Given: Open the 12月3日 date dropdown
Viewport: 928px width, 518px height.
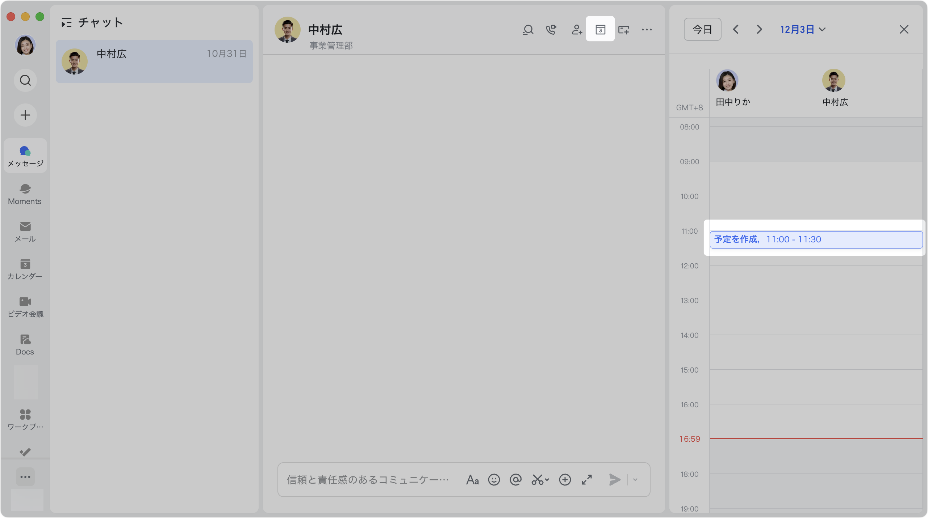Looking at the screenshot, I should click(802, 29).
